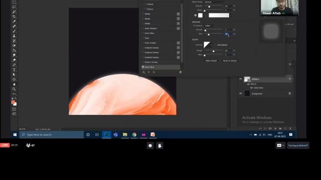Select the Lasso tool
This screenshot has height=180, width=321.
pyautogui.click(x=14, y=7)
